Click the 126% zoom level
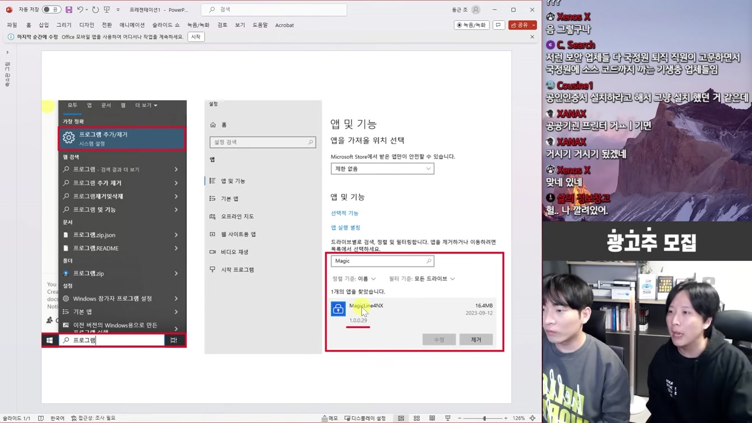This screenshot has width=752, height=423. click(519, 418)
